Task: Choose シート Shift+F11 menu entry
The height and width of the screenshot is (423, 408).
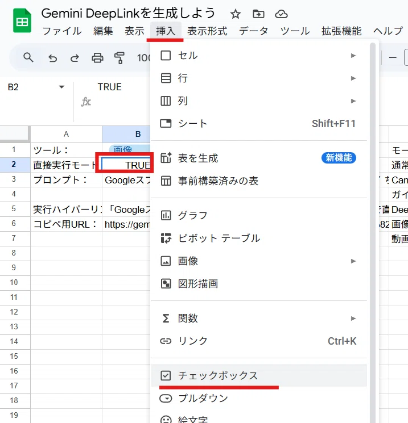Action: pyautogui.click(x=259, y=124)
